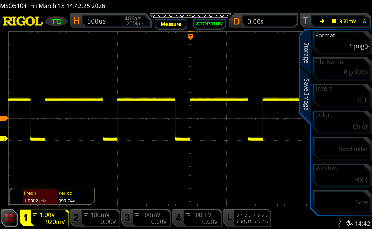Select channel 2 100mV tile
The height and width of the screenshot is (229, 372).
(x=95, y=218)
